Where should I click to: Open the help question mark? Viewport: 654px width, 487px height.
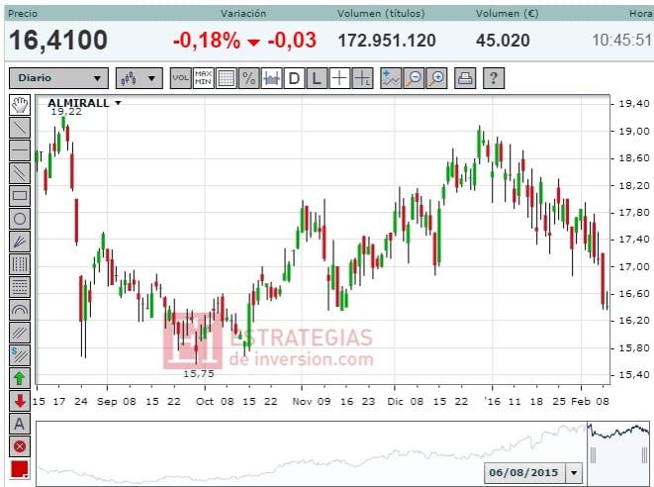[x=494, y=78]
